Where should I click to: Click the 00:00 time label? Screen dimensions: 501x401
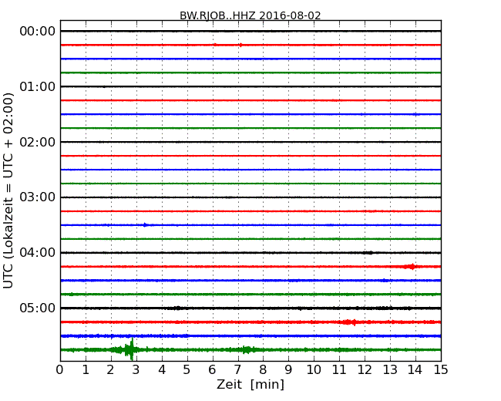point(38,32)
